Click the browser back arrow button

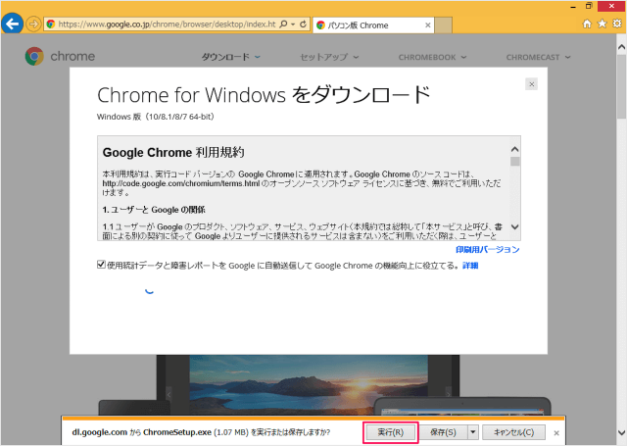click(x=14, y=24)
